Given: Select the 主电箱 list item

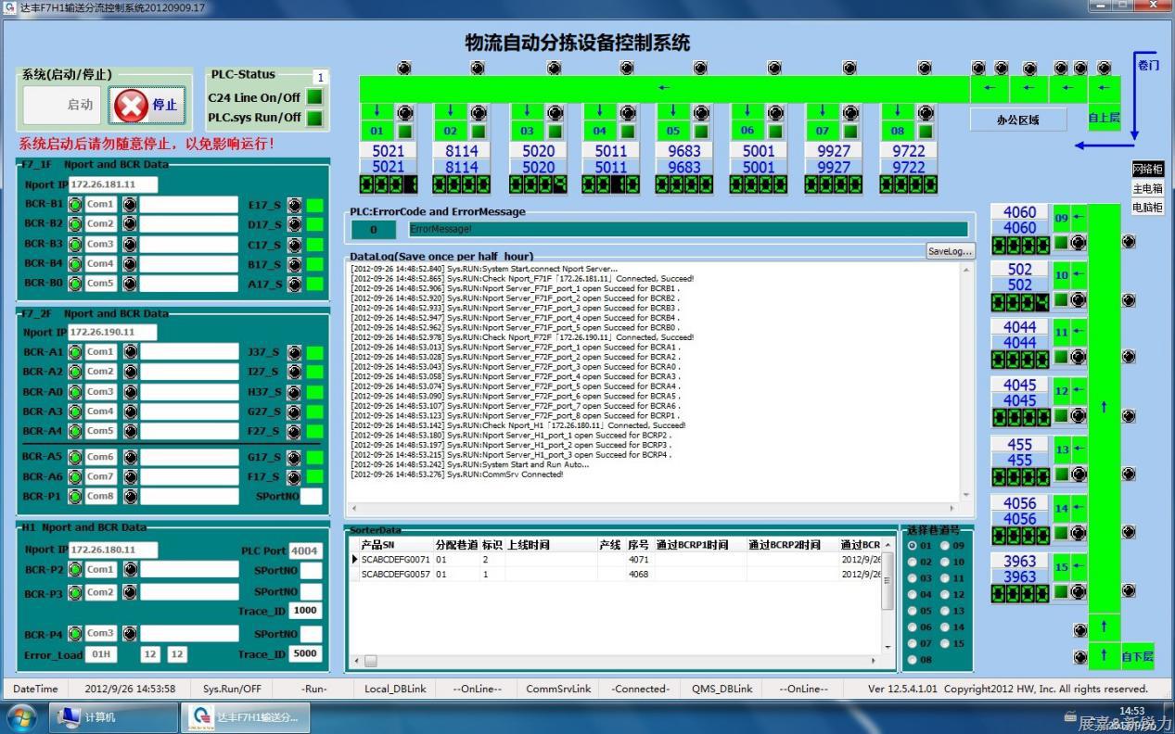Looking at the screenshot, I should point(1147,189).
